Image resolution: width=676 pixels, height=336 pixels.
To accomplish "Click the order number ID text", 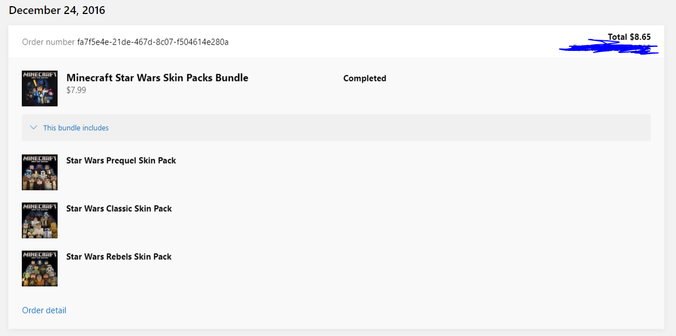I will click(x=153, y=42).
